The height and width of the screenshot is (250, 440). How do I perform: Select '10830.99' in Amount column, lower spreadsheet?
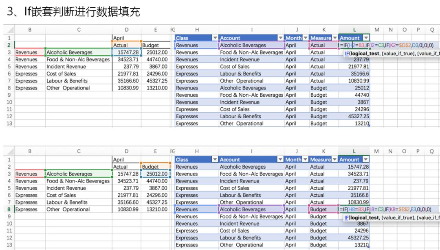click(354, 202)
